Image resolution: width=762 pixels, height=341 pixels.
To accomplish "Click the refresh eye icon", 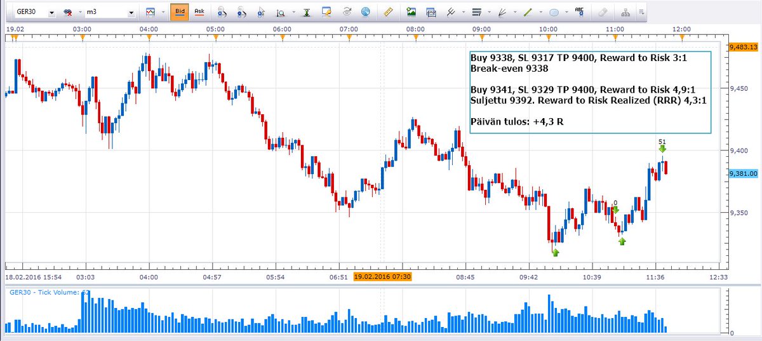I will coord(347,12).
